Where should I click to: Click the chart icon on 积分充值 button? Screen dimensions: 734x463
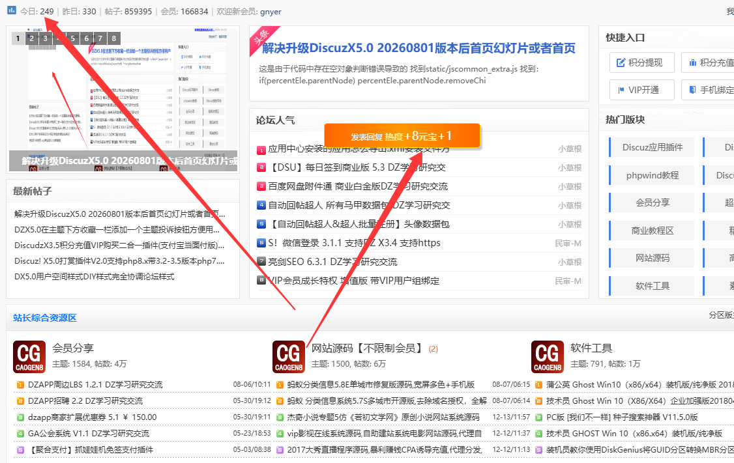pos(693,63)
